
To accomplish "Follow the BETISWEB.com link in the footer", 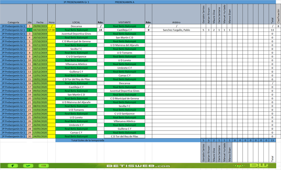I will click(138, 166).
